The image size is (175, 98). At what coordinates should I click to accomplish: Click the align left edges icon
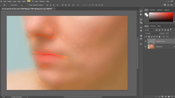(47, 5)
